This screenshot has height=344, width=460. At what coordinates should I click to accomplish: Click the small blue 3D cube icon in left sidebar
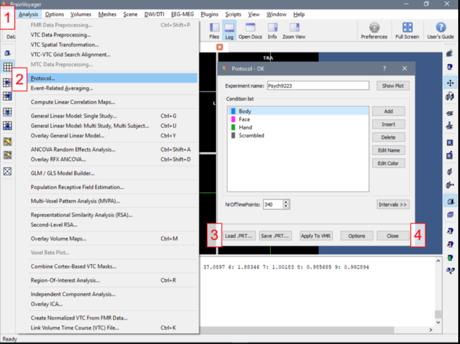click(7, 53)
